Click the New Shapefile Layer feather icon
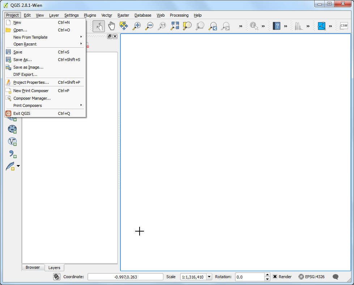The width and height of the screenshot is (354, 285). (x=10, y=167)
